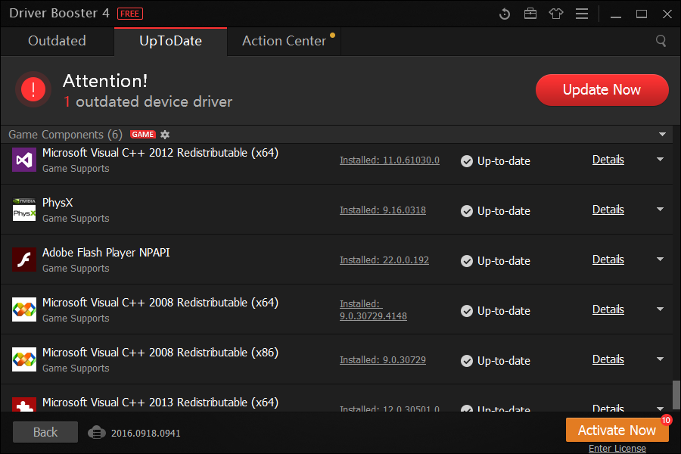The height and width of the screenshot is (454, 681).
Task: Open the toolbox briefcase icon
Action: tap(530, 14)
